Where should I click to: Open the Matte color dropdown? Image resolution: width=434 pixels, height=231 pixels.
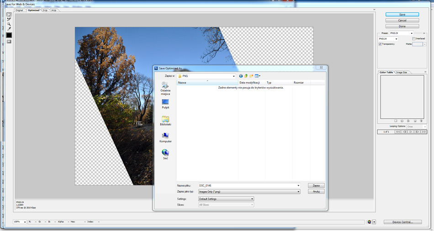click(x=424, y=44)
